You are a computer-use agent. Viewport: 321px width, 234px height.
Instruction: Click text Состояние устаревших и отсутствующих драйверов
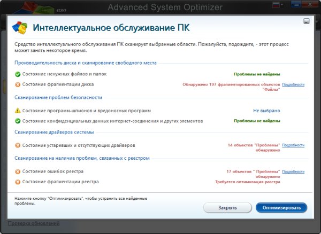point(79,145)
